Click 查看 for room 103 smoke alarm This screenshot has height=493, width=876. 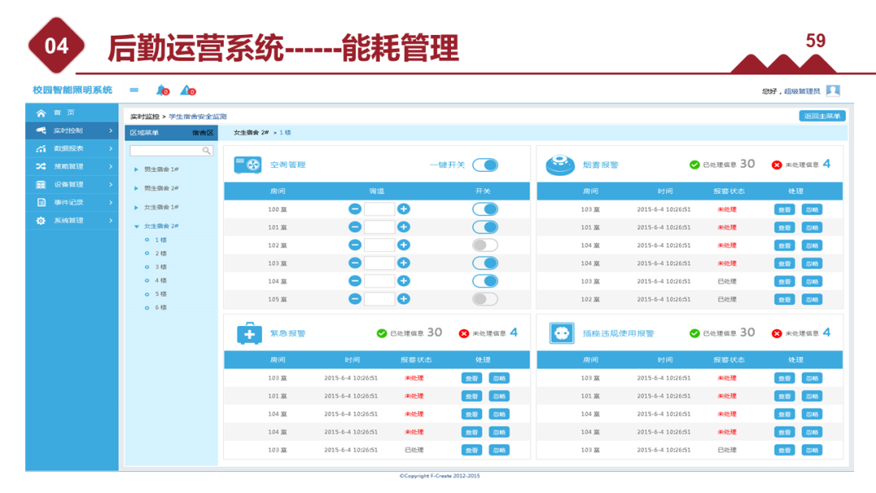pos(783,208)
